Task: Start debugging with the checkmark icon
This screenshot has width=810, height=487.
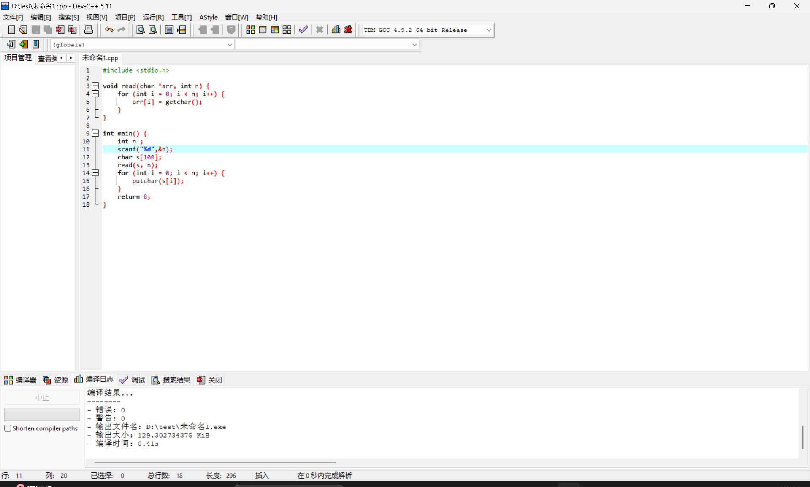Action: [303, 30]
